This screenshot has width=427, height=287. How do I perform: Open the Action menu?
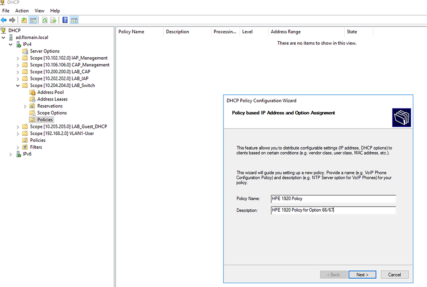(x=21, y=10)
